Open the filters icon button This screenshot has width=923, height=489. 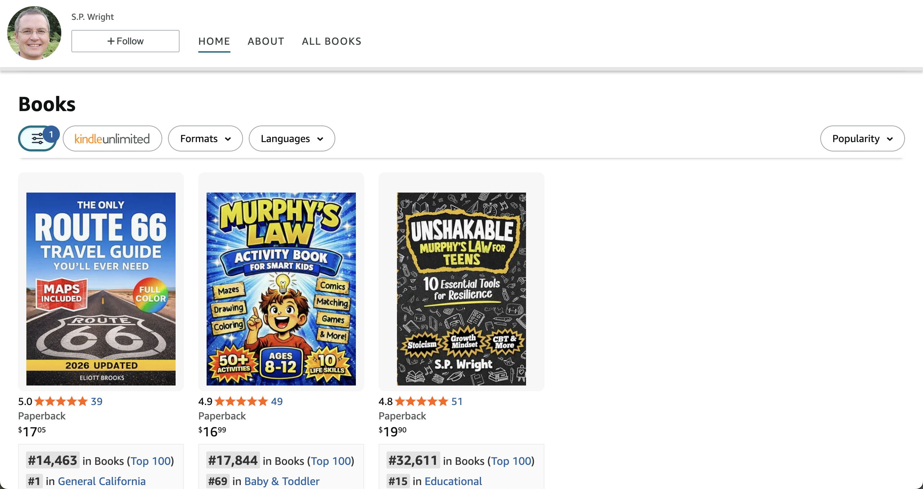(37, 138)
